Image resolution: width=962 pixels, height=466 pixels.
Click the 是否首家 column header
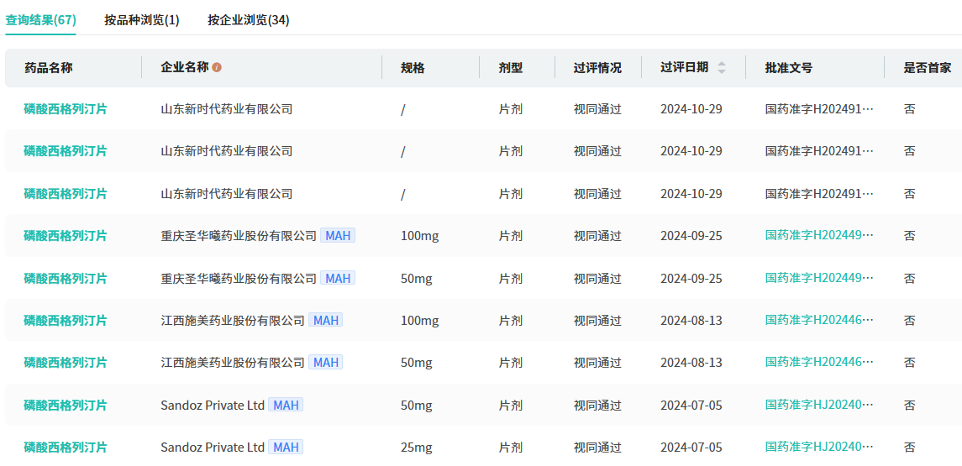928,68
